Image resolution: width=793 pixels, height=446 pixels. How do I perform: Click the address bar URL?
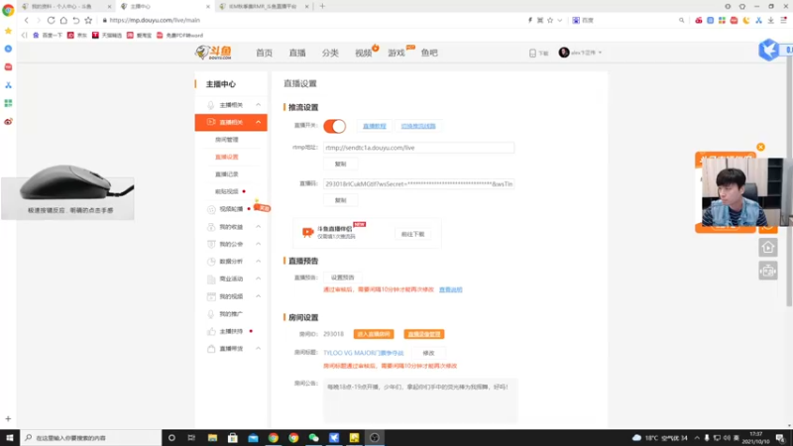[x=155, y=20]
